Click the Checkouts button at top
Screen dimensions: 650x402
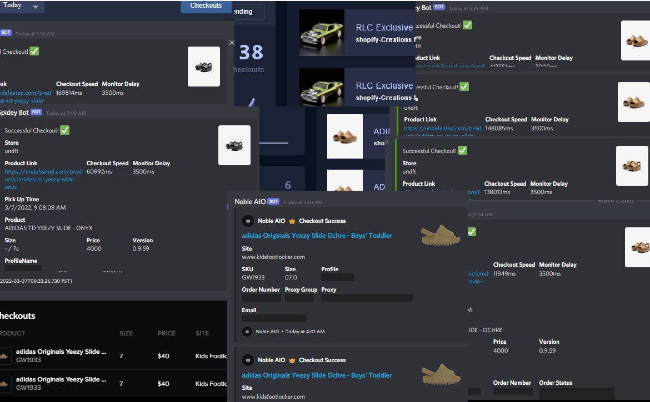[206, 6]
